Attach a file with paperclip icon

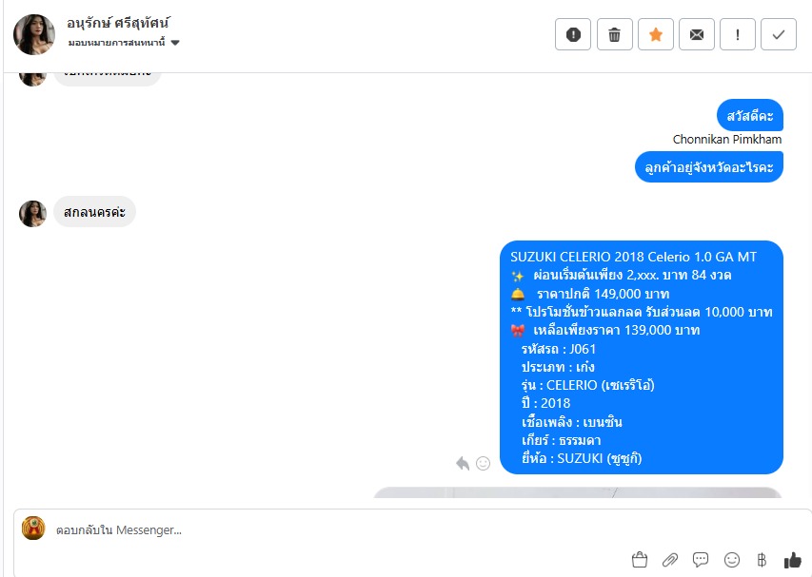click(670, 560)
